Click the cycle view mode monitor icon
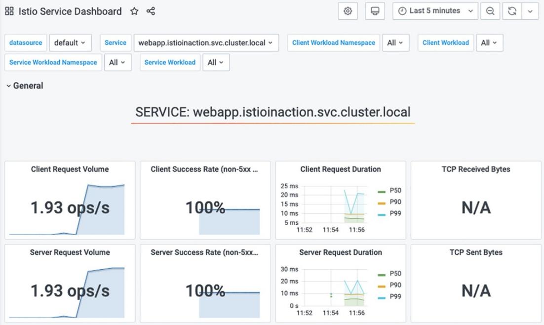The image size is (544, 325). 375,11
